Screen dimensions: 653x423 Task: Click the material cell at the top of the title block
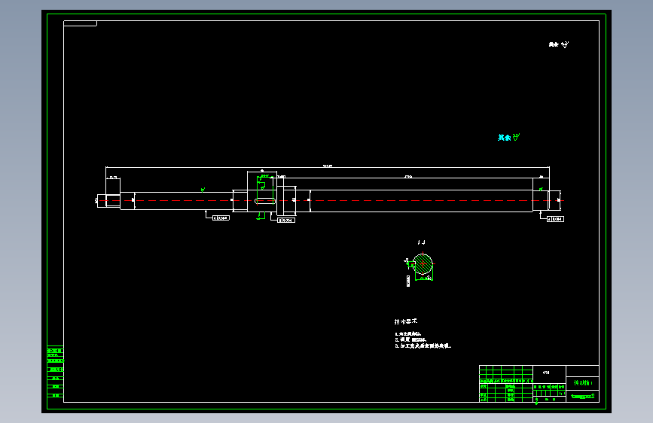[x=549, y=373]
